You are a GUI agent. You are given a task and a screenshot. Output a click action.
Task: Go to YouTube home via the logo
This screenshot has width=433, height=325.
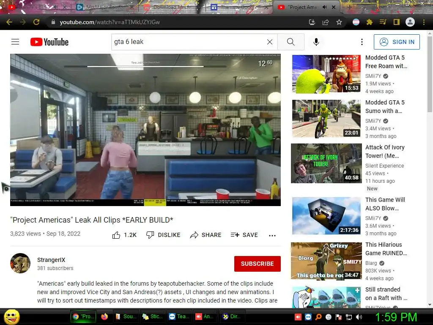pyautogui.click(x=49, y=42)
